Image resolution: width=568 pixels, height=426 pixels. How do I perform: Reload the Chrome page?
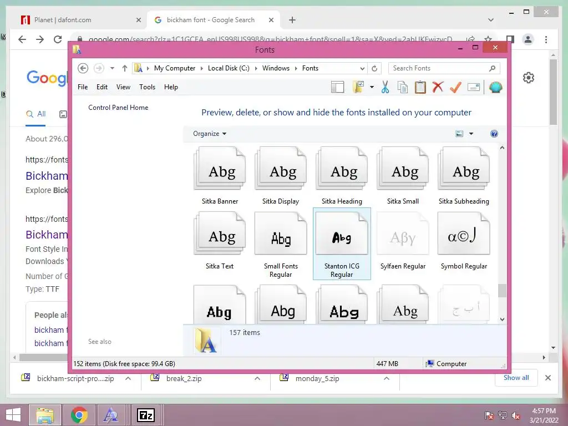58,39
